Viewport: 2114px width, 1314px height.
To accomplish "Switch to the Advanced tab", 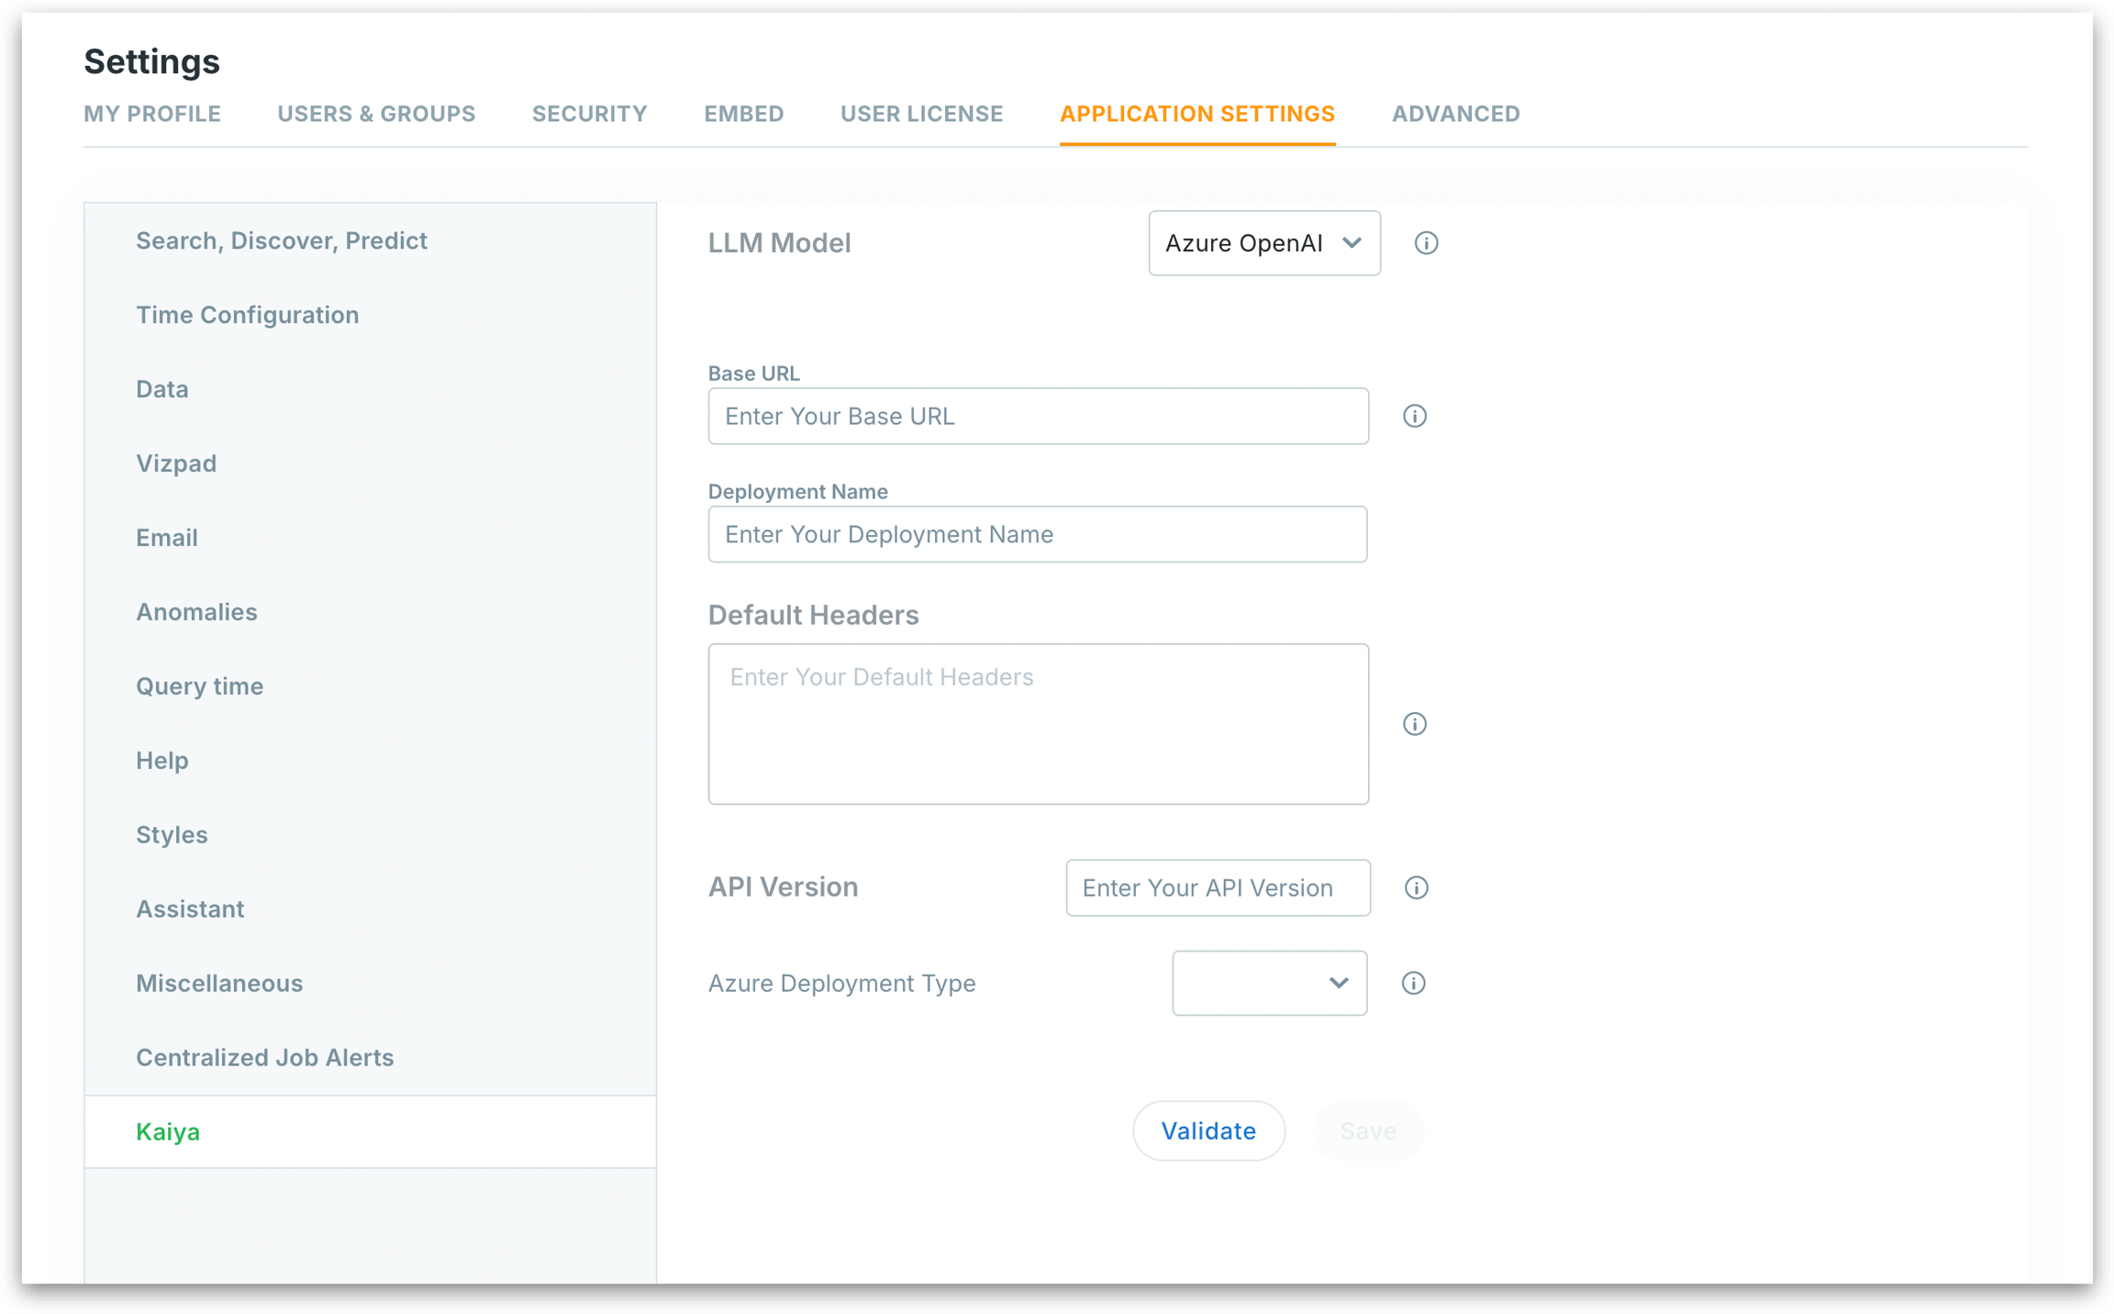I will 1455,114.
